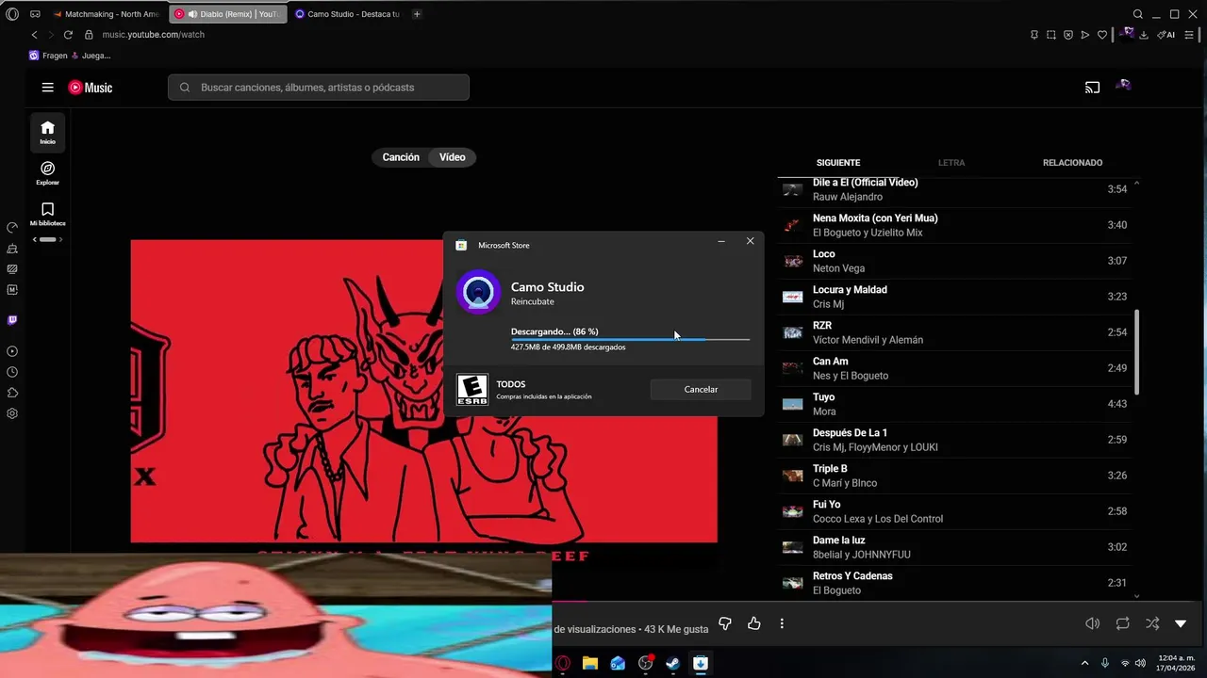Click the Opera menu logo
The width and height of the screenshot is (1207, 678).
12,14
